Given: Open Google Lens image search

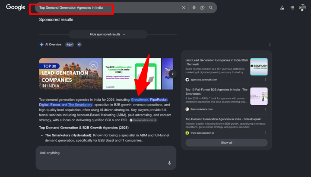Looking at the screenshot, I should [x=202, y=7].
